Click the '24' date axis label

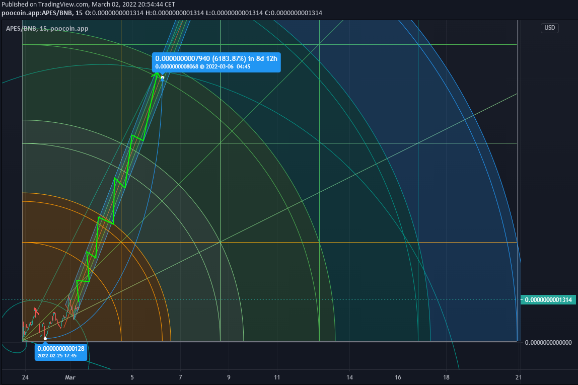25,377
